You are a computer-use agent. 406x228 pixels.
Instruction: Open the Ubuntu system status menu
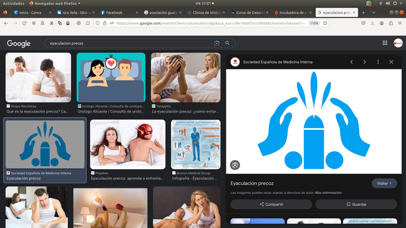[390, 3]
